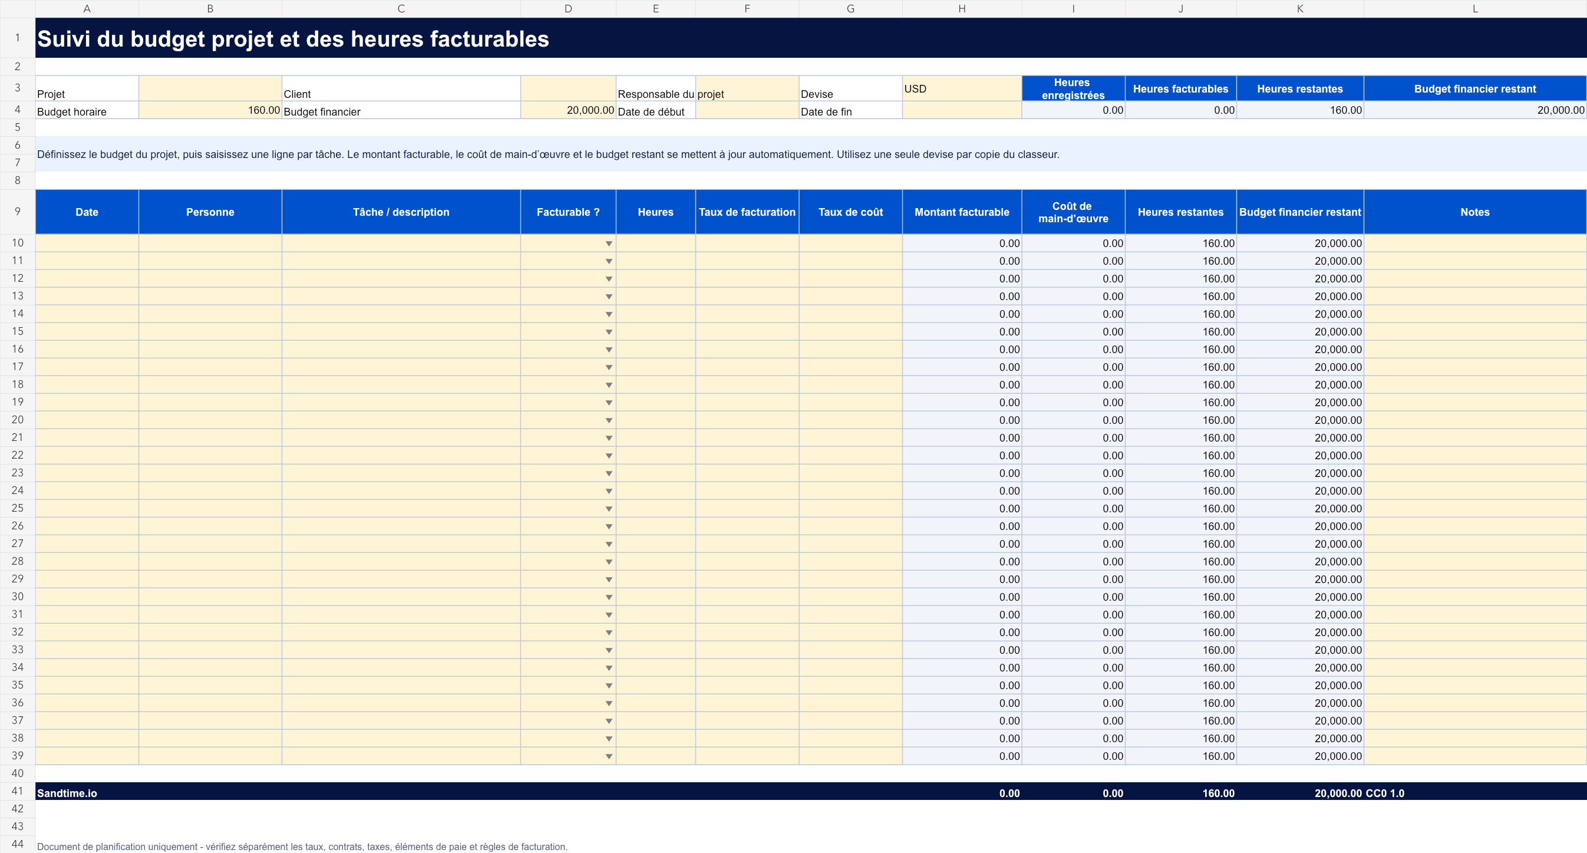The width and height of the screenshot is (1587, 853).
Task: Open the Facturable dropdown in row 21
Action: click(608, 438)
